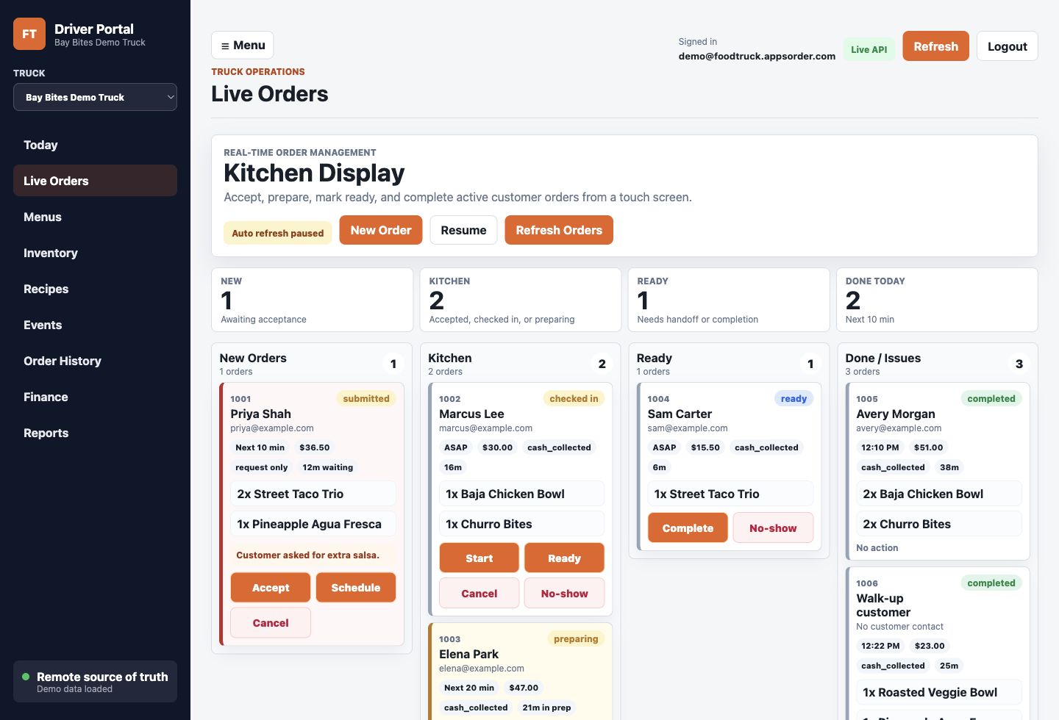Click the DONE TODAY summary card
Viewport: 1059px width, 720px height.
(937, 300)
